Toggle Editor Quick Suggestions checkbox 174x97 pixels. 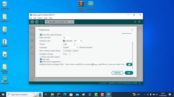(x=41, y=62)
